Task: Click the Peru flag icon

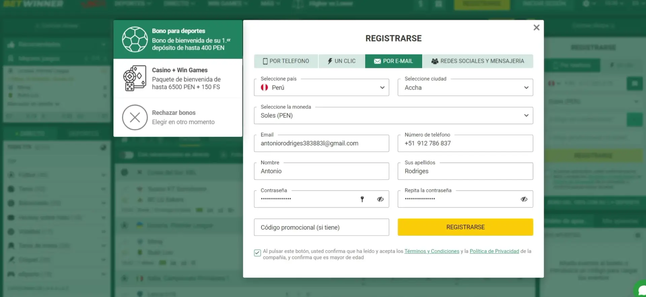Action: click(265, 87)
